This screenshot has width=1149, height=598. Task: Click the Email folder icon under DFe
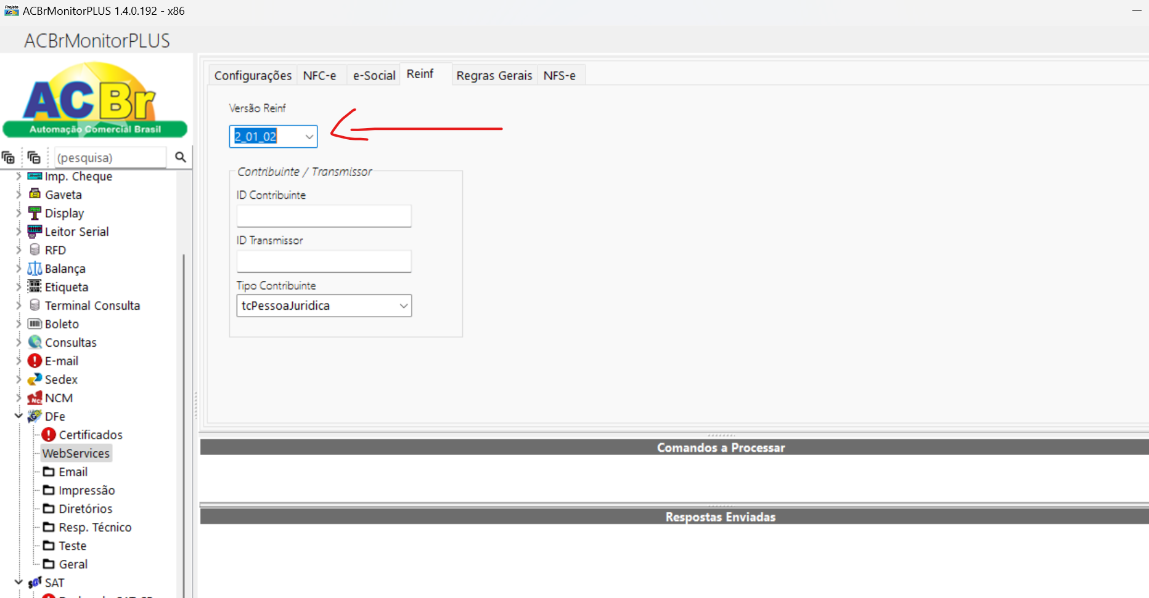(49, 472)
